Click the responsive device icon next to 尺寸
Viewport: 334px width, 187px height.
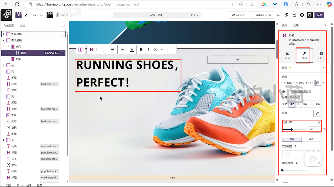tap(291, 122)
